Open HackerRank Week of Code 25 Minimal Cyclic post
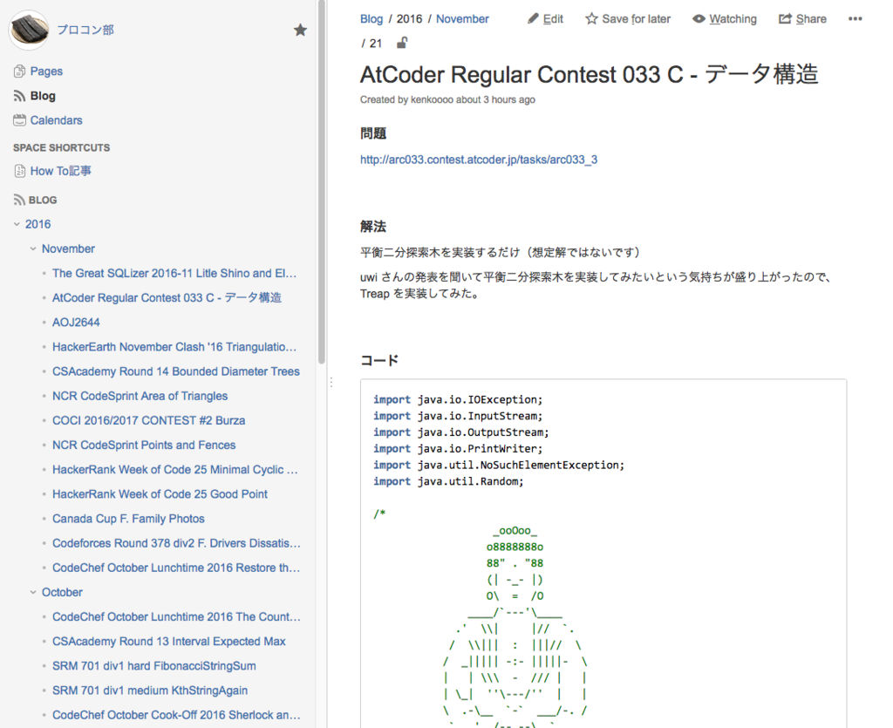Viewport: 893px width, 728px height. tap(174, 470)
